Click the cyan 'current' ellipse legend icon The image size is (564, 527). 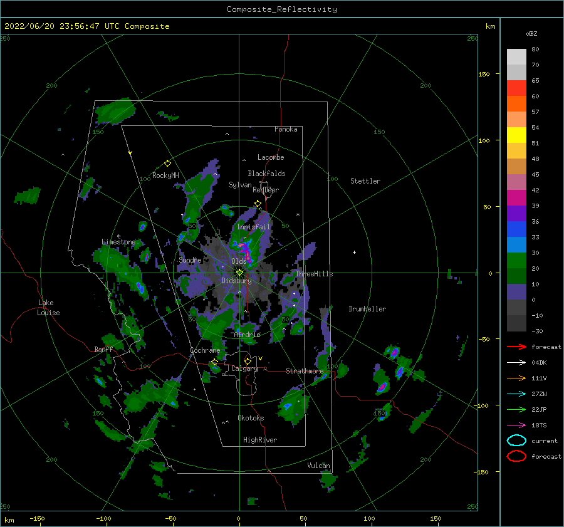tap(516, 441)
